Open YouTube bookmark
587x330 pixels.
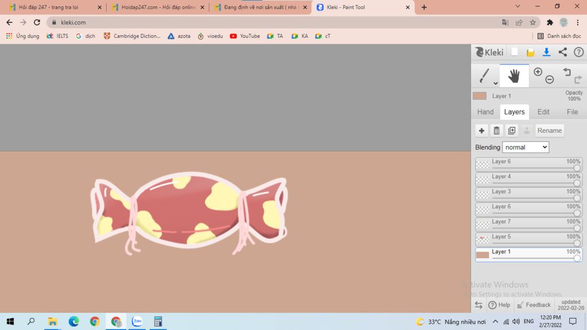pos(245,36)
